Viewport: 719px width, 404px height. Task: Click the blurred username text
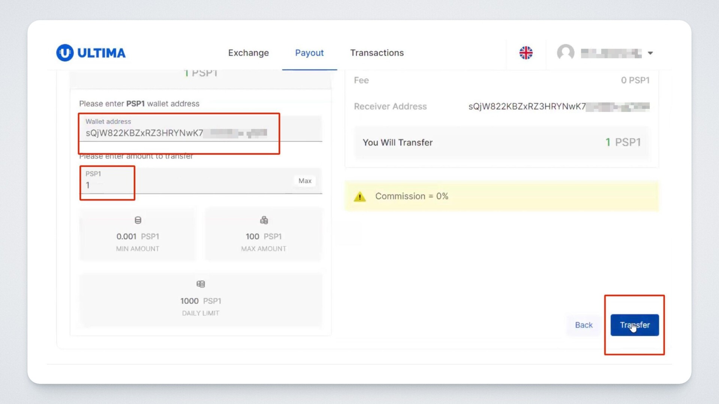coord(611,53)
